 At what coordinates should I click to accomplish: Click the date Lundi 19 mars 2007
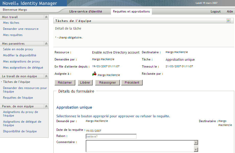(206, 3)
